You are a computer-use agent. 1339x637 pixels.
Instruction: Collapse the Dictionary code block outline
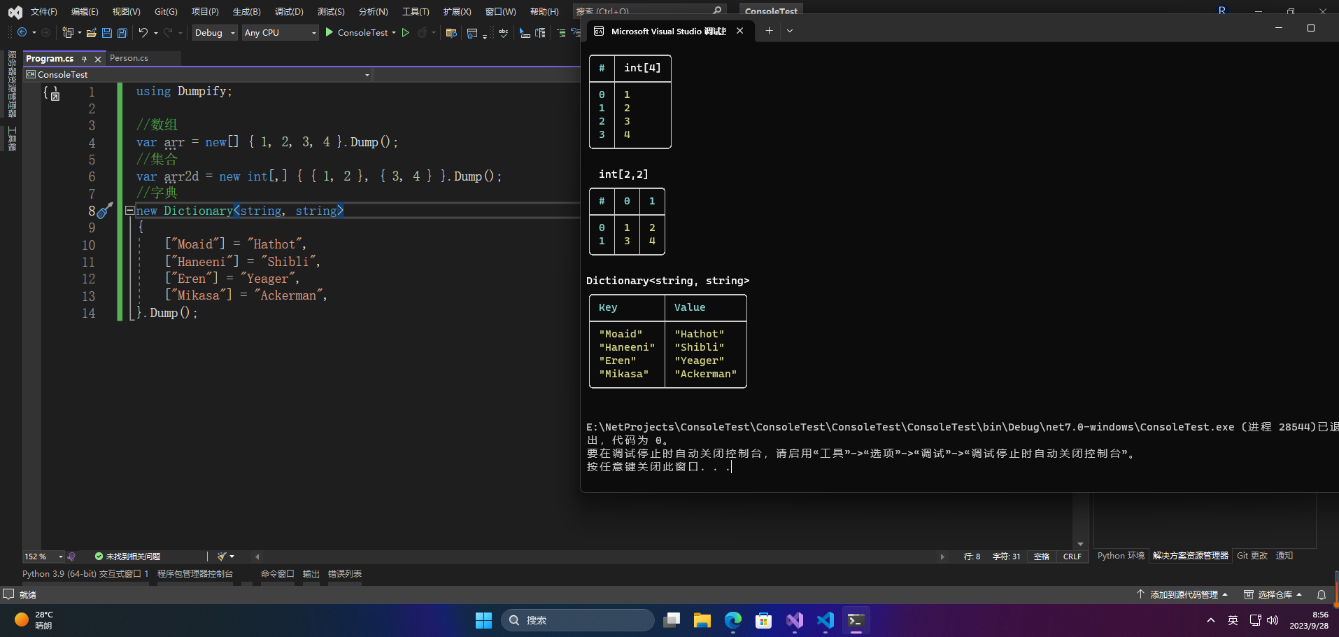click(x=129, y=210)
